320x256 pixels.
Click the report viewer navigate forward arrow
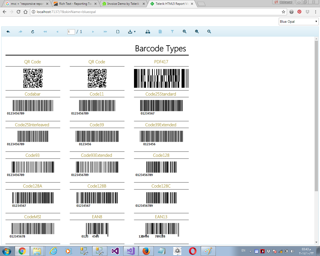[x=20, y=32]
